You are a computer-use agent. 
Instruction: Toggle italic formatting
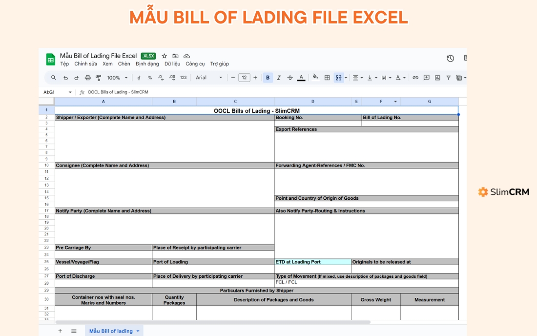coord(279,77)
